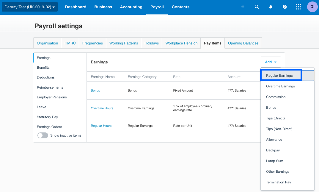The image size is (319, 192).
Task: Click the Earnings Category column header
Action: pyautogui.click(x=142, y=77)
